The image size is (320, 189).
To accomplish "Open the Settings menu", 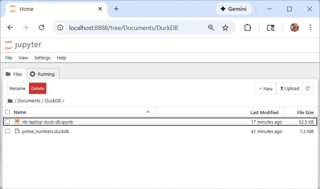I will 42,58.
